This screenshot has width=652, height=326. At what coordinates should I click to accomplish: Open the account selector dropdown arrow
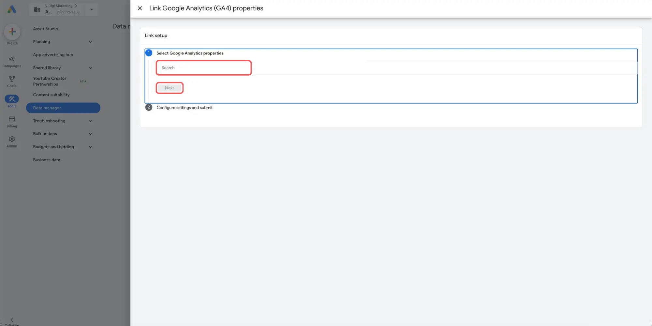92,9
